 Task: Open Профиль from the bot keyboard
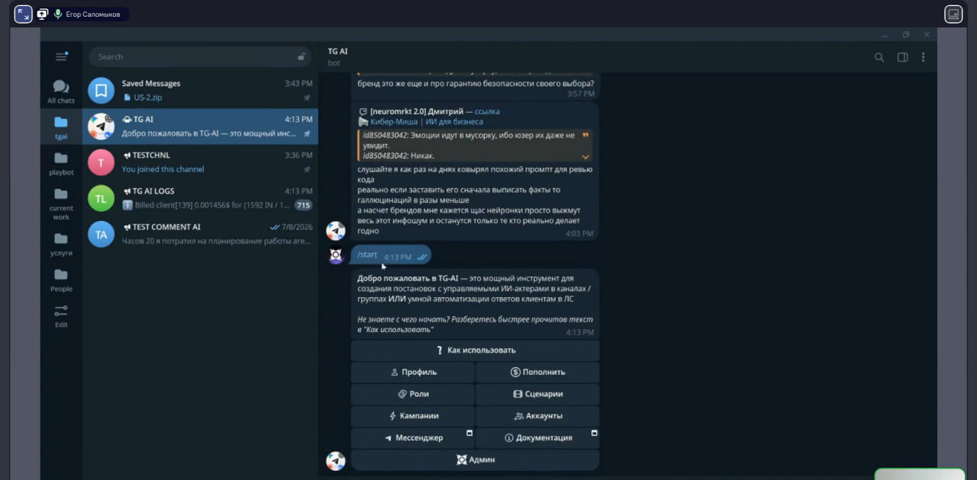click(x=413, y=372)
